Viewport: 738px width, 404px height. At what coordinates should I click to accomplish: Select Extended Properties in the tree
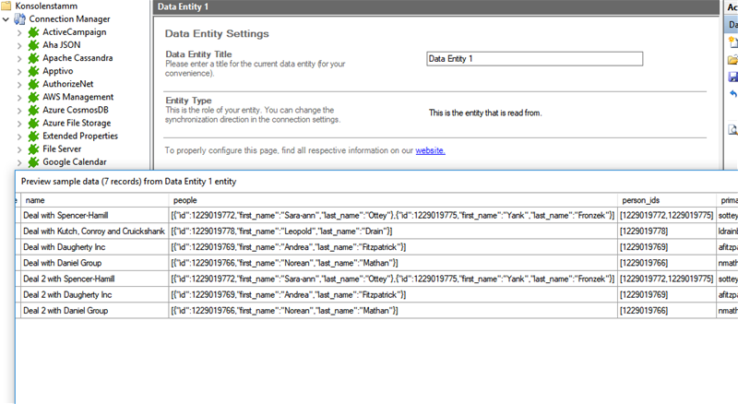79,136
